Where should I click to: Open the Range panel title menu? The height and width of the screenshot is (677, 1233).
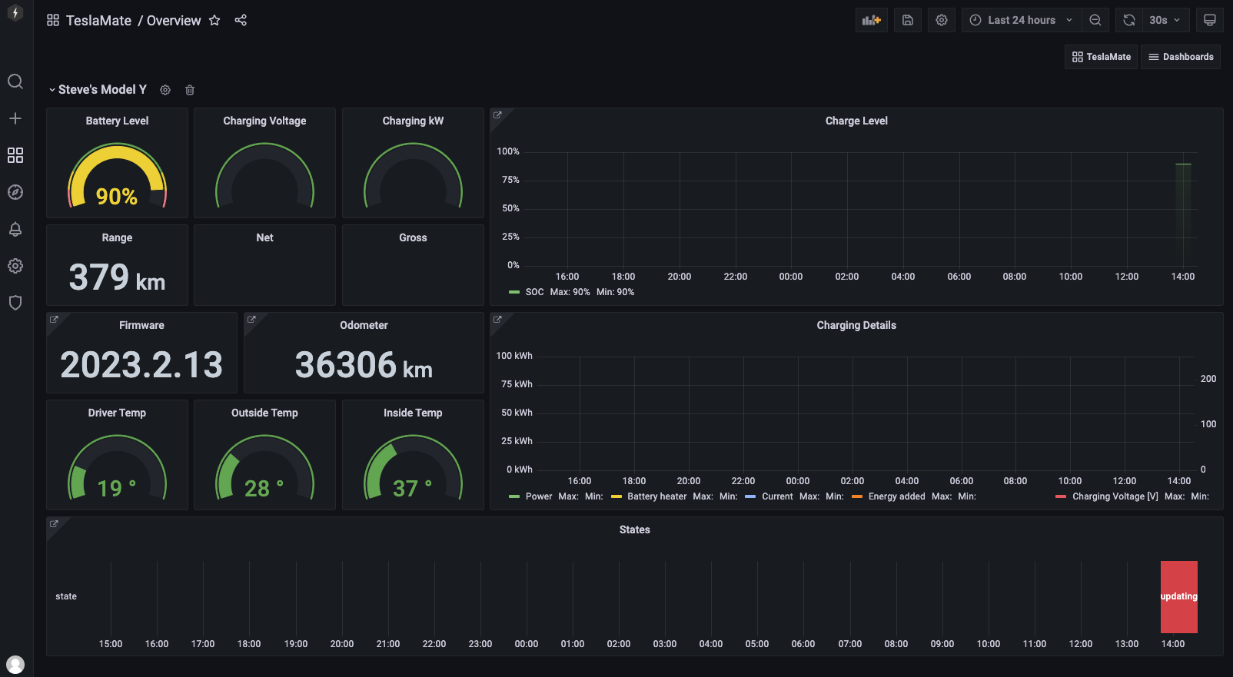[x=117, y=237]
